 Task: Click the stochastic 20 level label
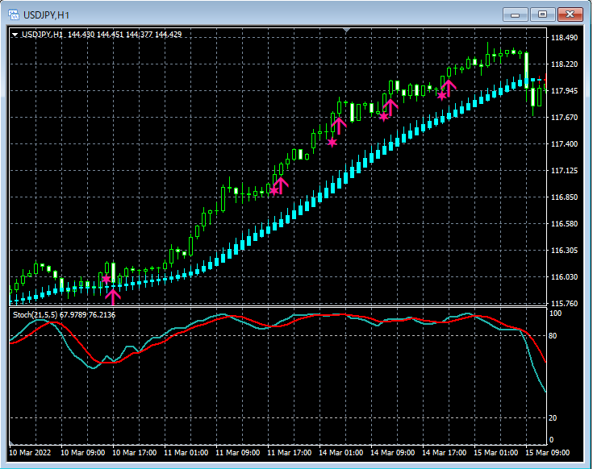coord(553,418)
